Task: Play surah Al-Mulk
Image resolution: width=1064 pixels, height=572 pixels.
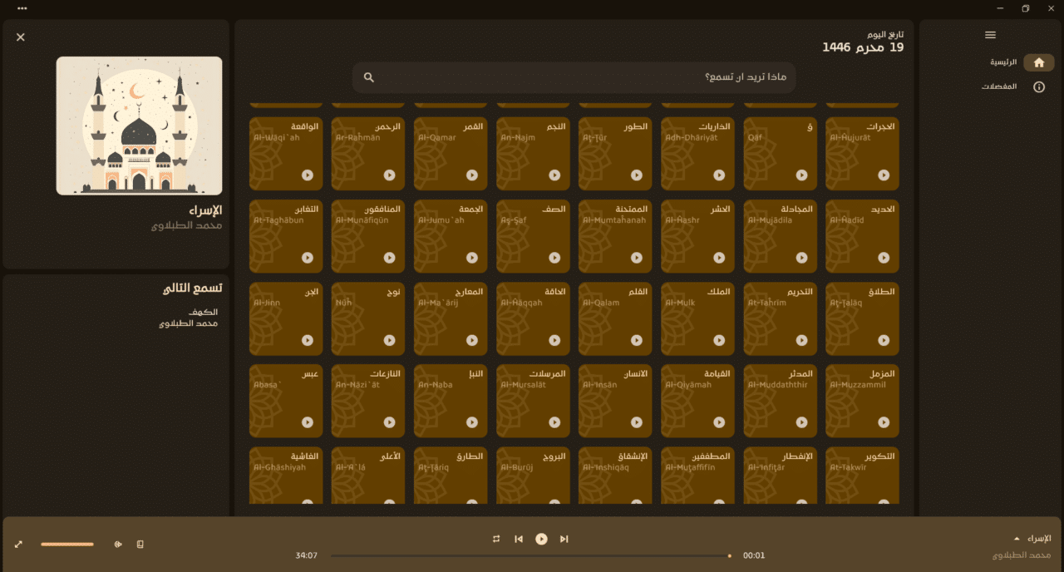Action: [x=719, y=340]
